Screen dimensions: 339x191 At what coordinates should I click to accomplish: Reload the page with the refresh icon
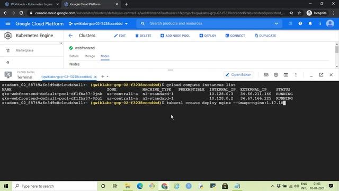(21, 13)
